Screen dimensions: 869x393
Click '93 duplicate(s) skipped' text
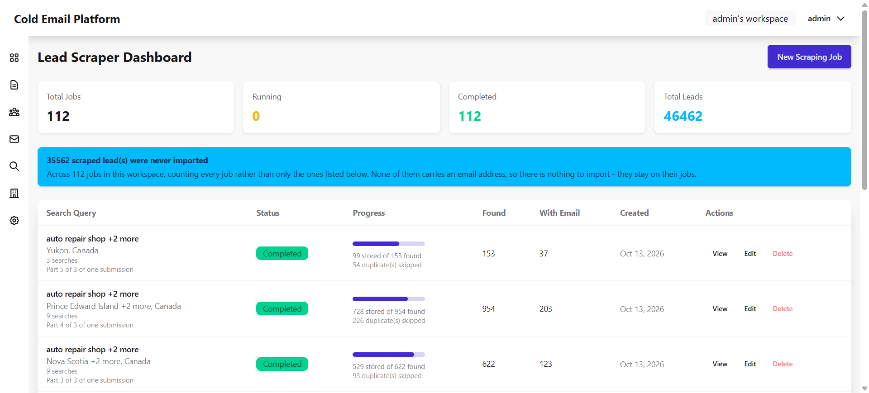tap(387, 376)
